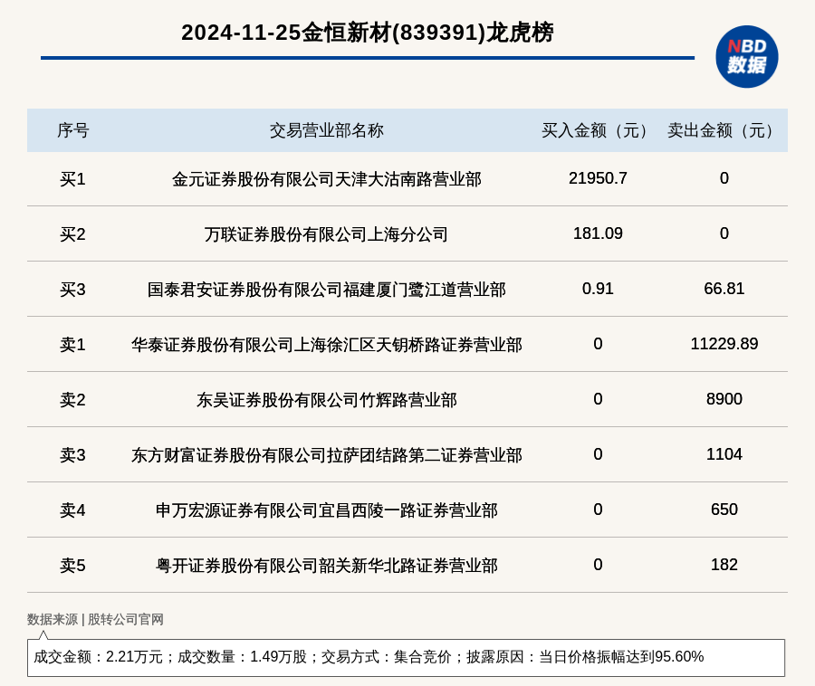Click the sell amount 8900

(724, 399)
